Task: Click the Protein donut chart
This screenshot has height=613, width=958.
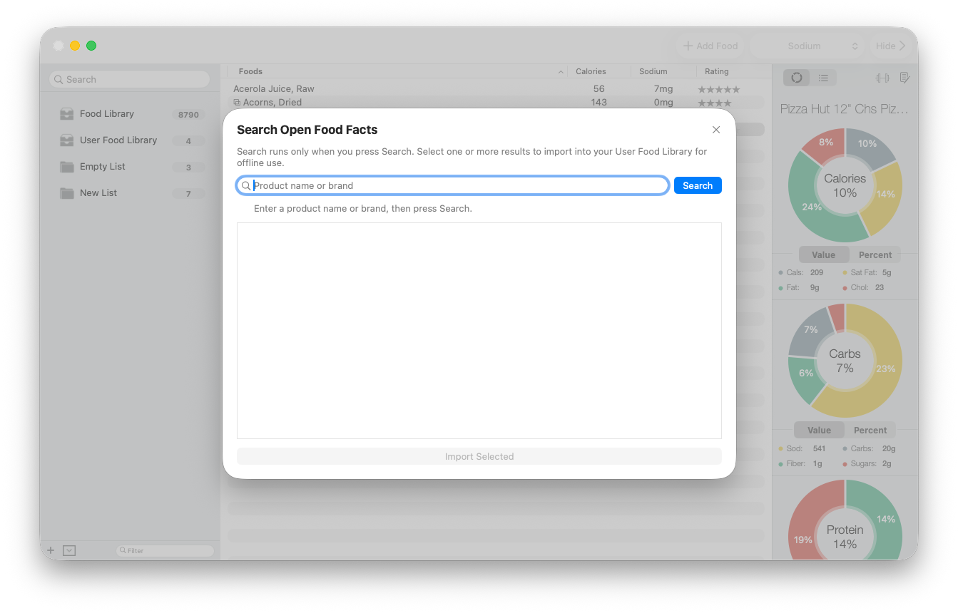Action: 845,520
